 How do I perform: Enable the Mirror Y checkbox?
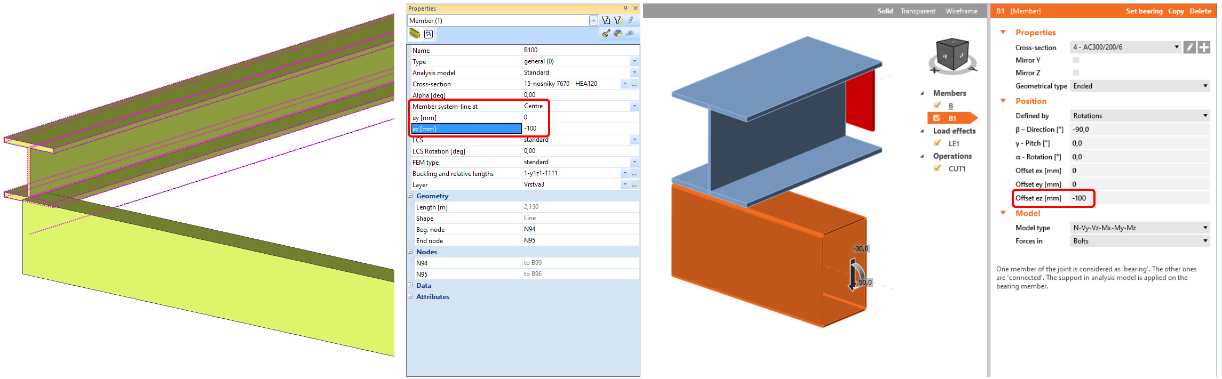pos(1076,60)
